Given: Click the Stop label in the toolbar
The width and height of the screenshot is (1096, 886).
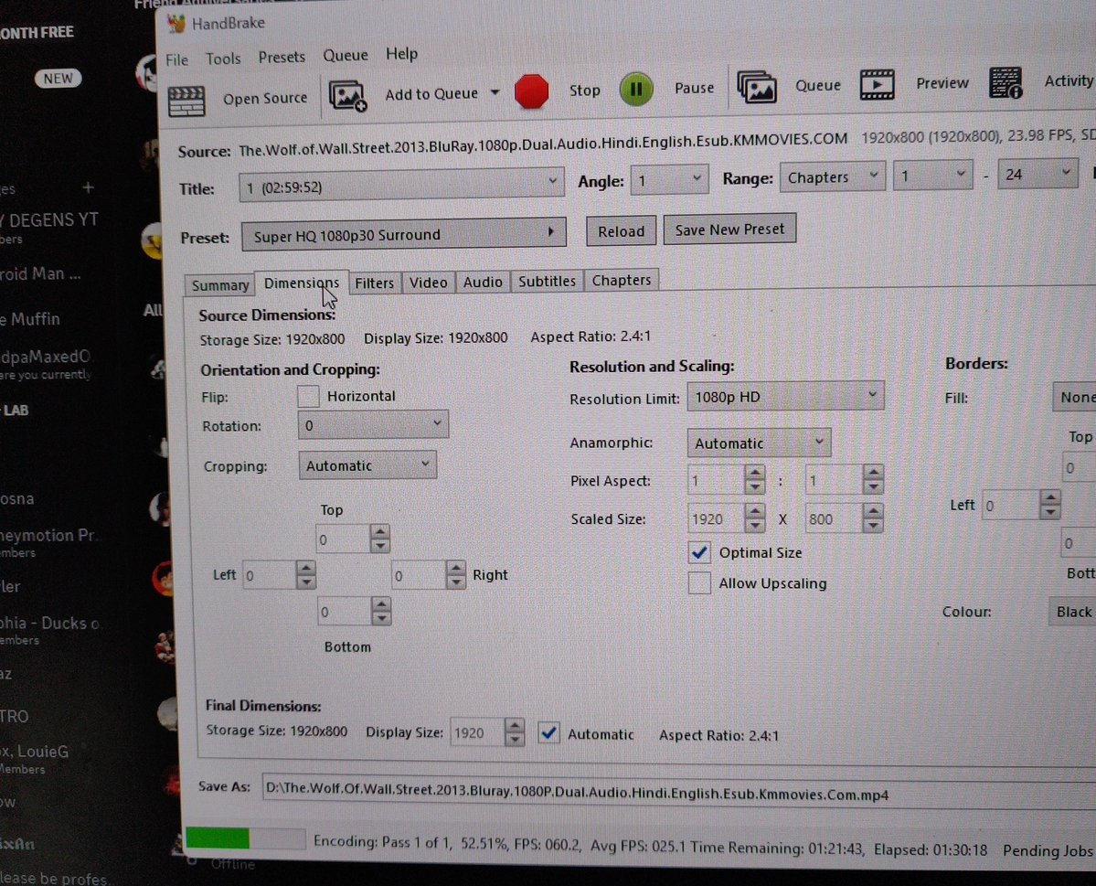Looking at the screenshot, I should click(584, 91).
